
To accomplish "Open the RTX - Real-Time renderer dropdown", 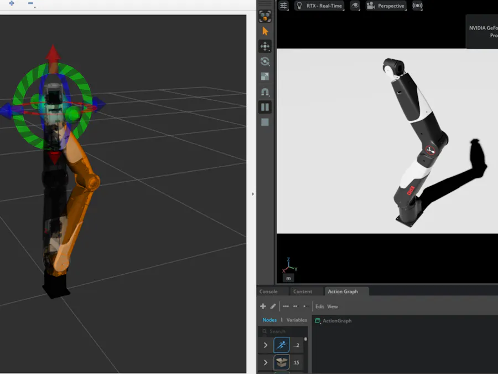I will (319, 6).
